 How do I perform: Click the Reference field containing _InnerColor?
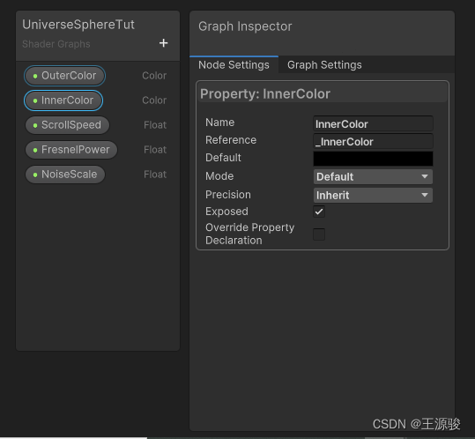[373, 142]
